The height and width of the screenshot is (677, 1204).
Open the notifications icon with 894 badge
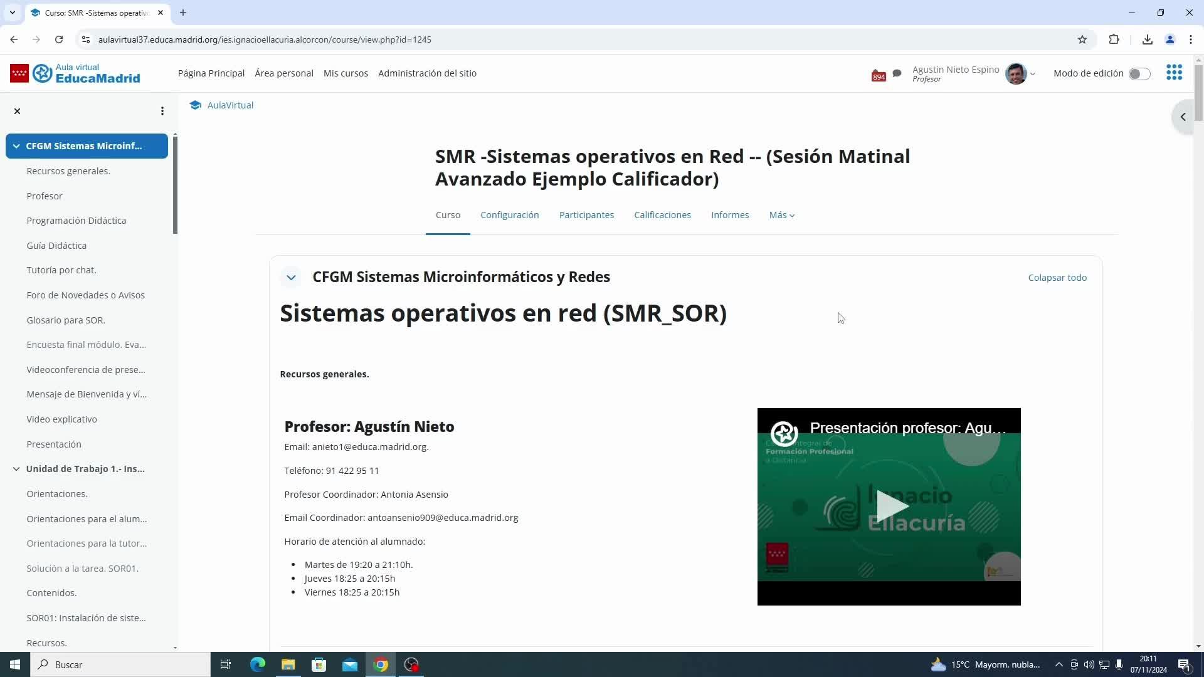coord(878,75)
